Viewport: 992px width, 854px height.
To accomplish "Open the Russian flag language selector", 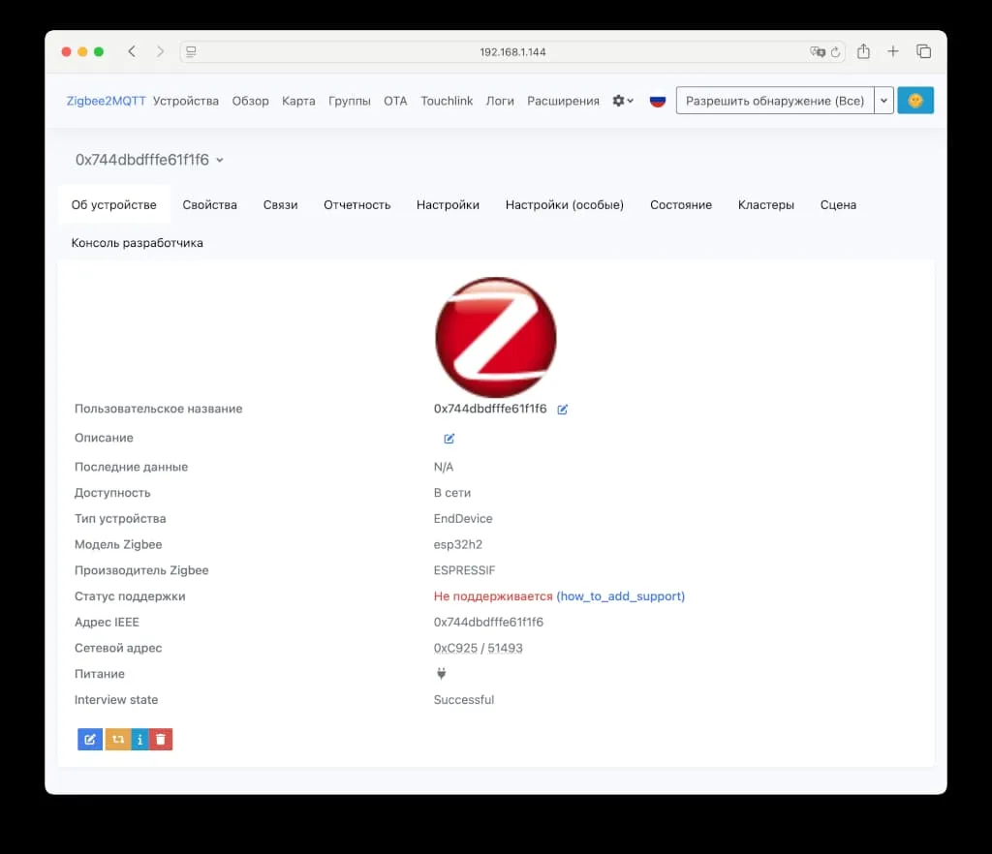I will click(x=658, y=101).
